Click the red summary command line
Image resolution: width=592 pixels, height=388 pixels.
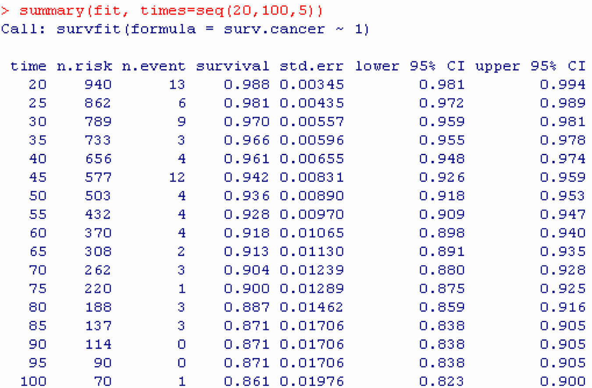162,11
